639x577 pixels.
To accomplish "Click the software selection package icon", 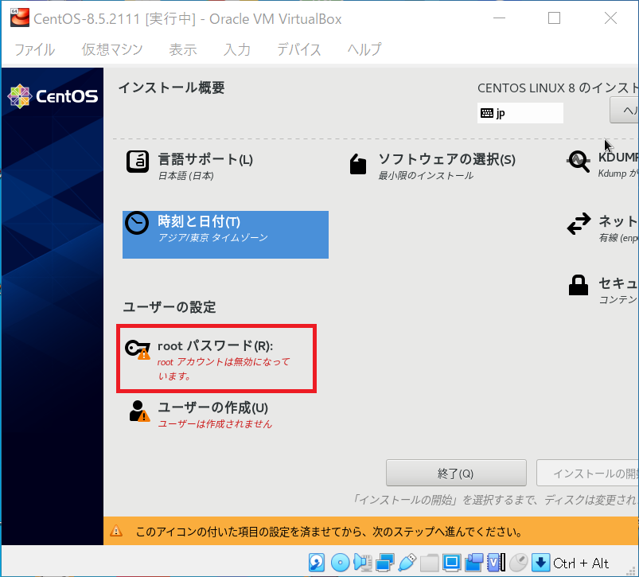I will click(358, 164).
